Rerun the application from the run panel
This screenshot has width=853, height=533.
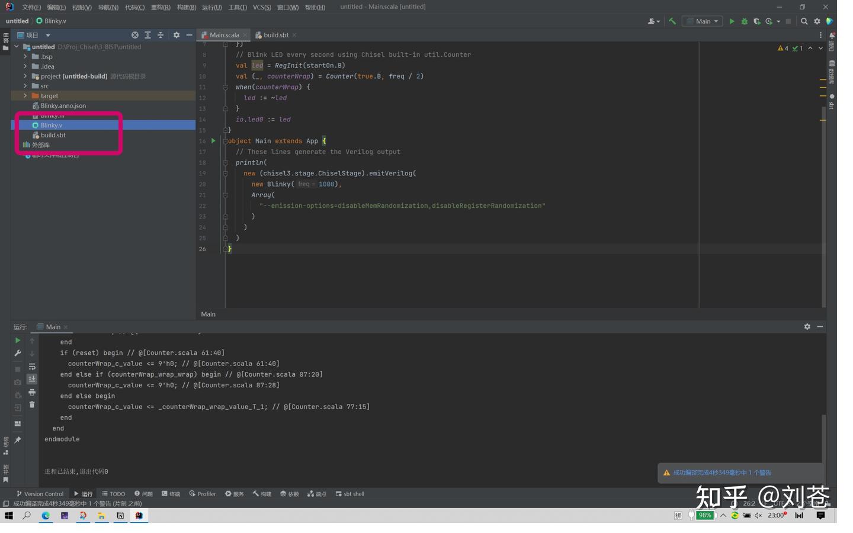18,341
